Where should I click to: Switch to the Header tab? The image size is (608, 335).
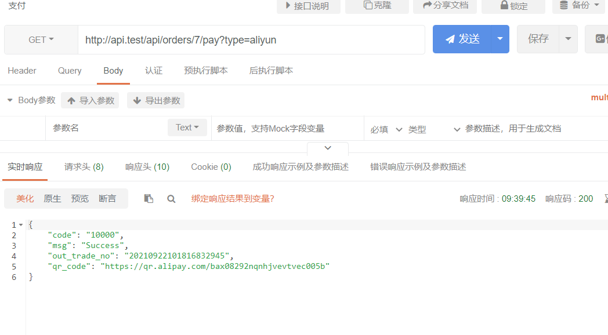point(21,71)
